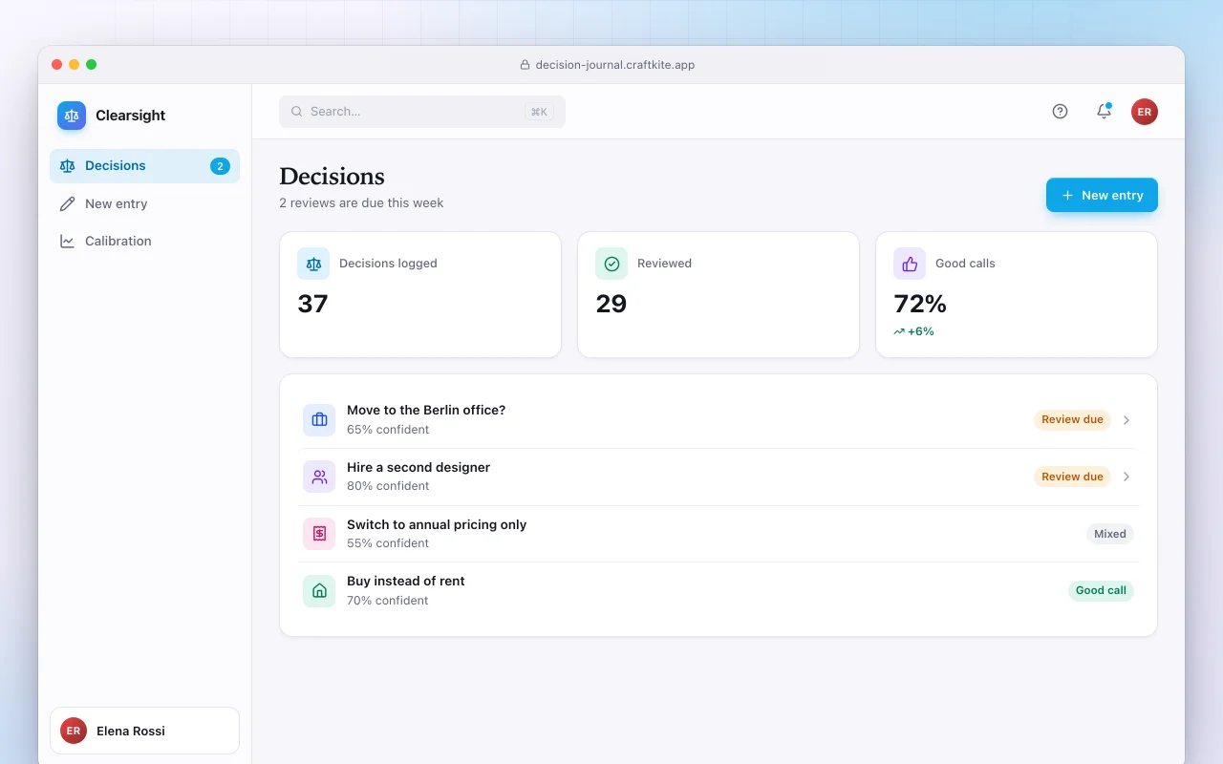Image resolution: width=1223 pixels, height=764 pixels.
Task: Click the 72% Good calls value
Action: pos(920,304)
